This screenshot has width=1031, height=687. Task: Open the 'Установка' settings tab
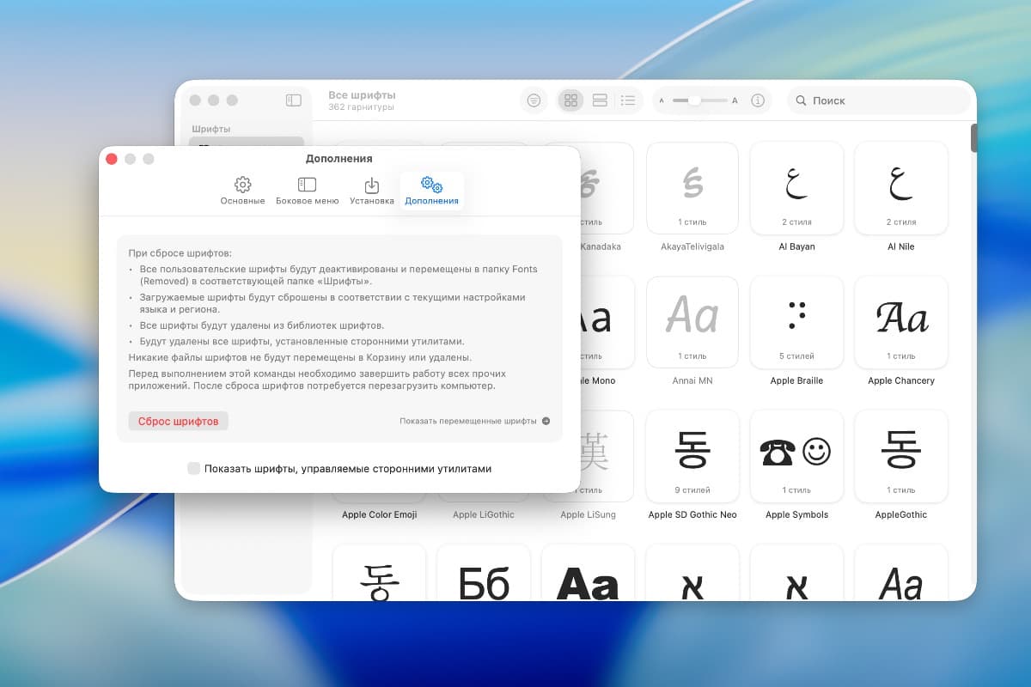[x=372, y=191]
